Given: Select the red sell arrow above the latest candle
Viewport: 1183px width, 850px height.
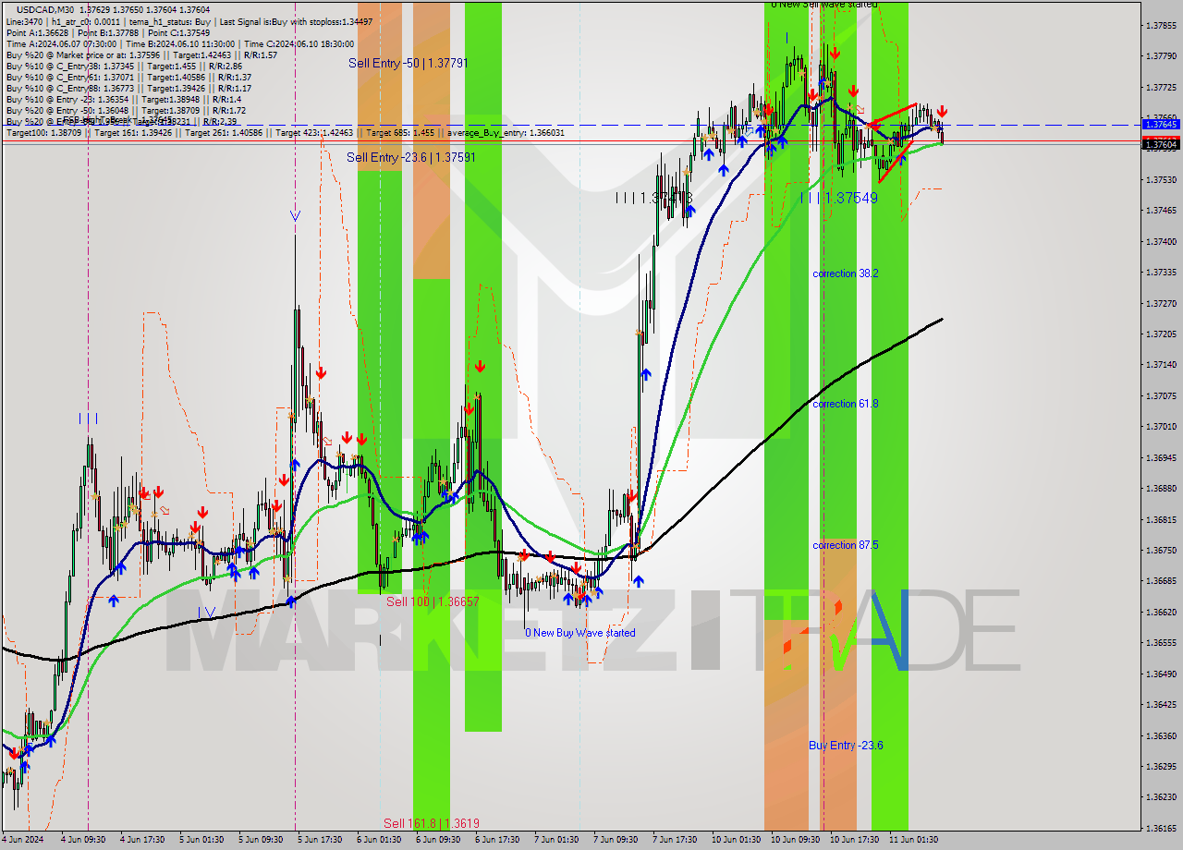Looking at the screenshot, I should pyautogui.click(x=943, y=111).
